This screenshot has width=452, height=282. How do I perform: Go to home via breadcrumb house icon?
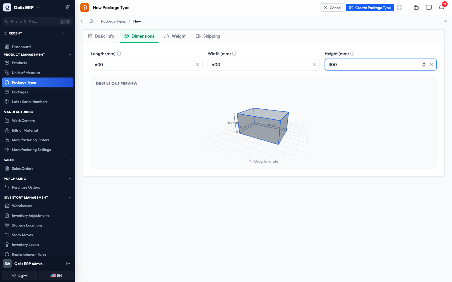[91, 21]
